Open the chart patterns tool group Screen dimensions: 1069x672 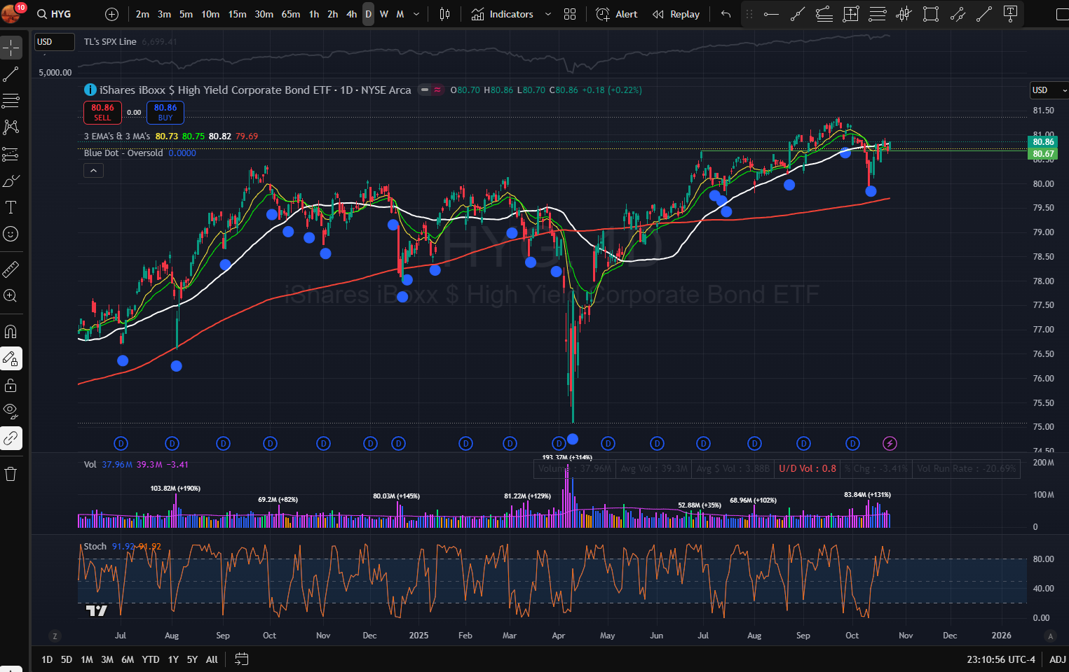[x=11, y=127]
